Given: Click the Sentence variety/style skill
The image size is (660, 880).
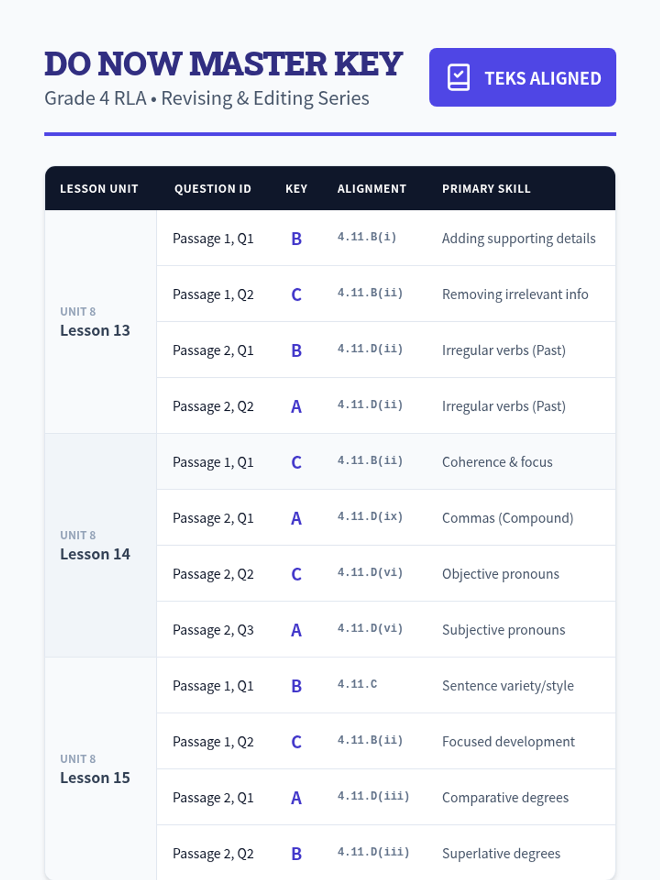Looking at the screenshot, I should (x=508, y=686).
